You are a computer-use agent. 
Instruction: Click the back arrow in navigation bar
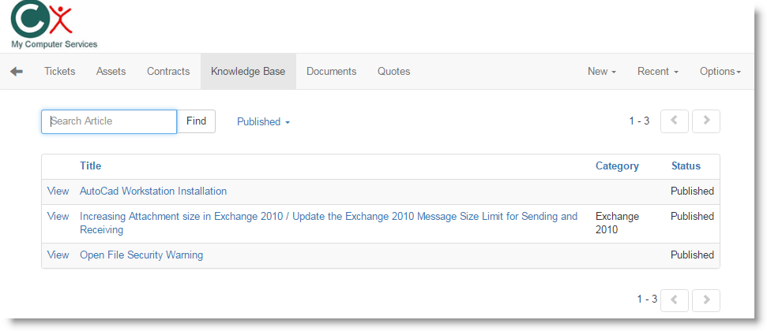pyautogui.click(x=17, y=72)
